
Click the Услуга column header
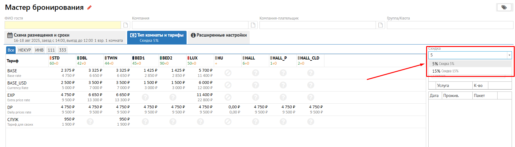(454, 86)
